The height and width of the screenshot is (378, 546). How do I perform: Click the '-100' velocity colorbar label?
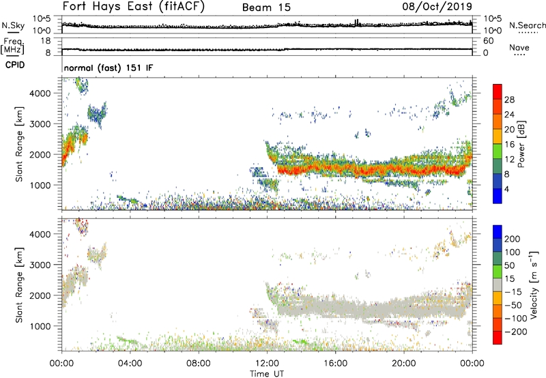click(x=515, y=319)
